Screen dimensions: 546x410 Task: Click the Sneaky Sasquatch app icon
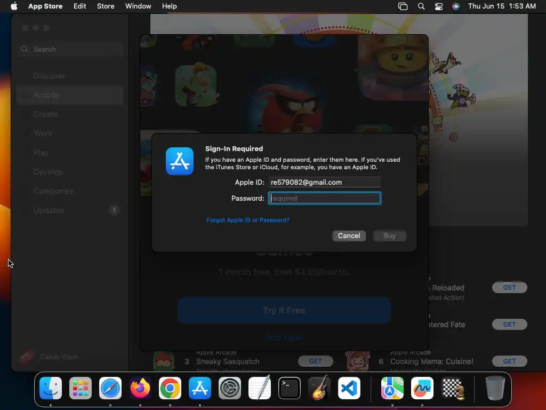(163, 361)
